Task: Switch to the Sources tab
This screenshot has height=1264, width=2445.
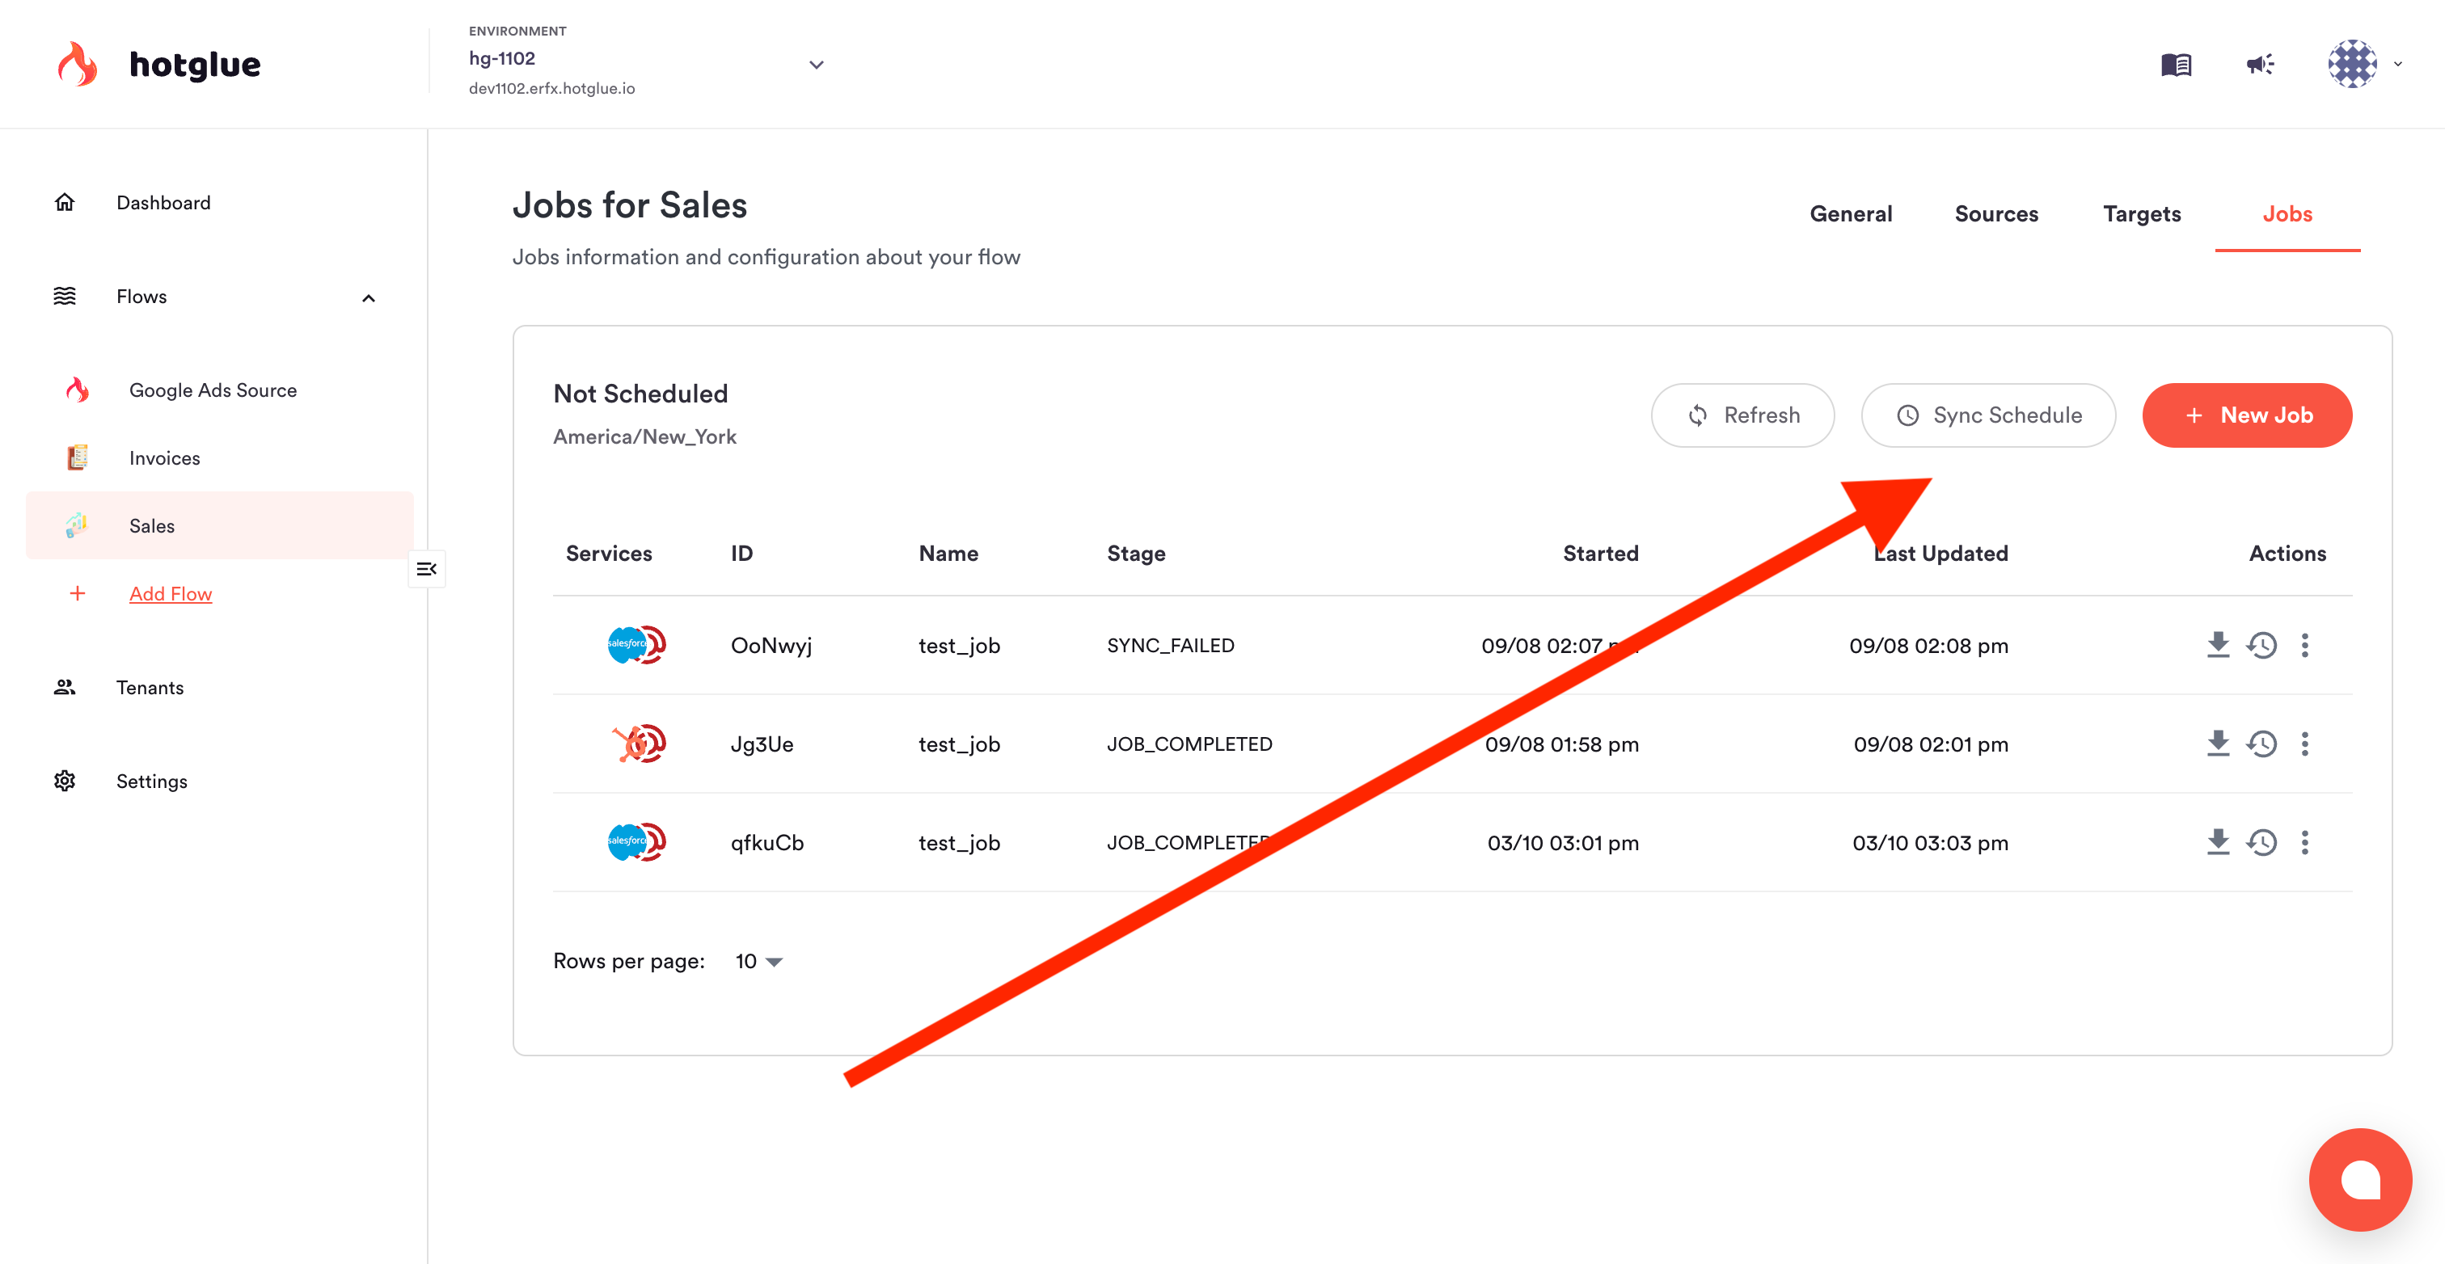Action: pyautogui.click(x=1996, y=214)
